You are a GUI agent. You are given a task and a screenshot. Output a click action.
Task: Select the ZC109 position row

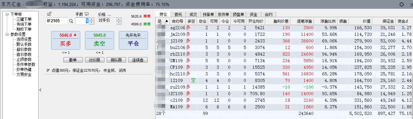tap(284, 93)
